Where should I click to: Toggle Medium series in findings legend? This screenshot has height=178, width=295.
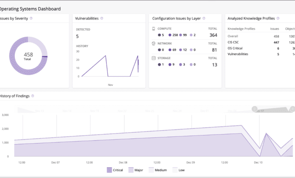(158, 170)
